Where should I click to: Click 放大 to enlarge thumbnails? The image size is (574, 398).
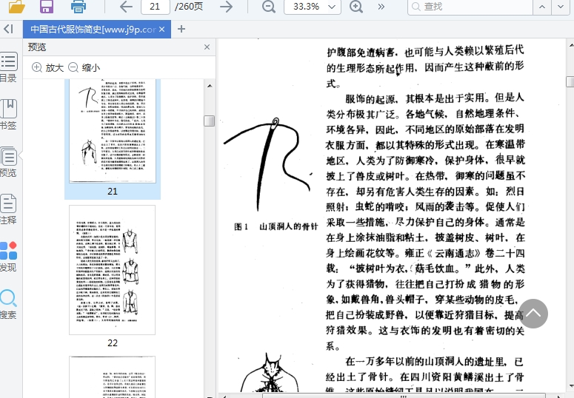point(48,67)
